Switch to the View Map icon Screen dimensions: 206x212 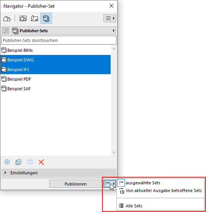click(x=23, y=18)
